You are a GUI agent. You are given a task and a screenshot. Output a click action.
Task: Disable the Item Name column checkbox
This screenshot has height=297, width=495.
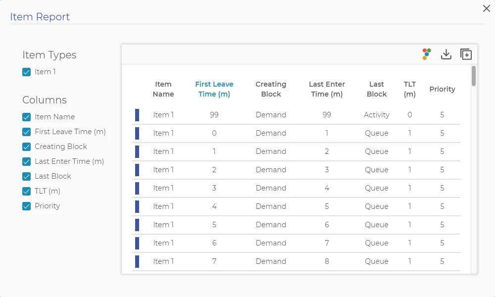click(26, 117)
